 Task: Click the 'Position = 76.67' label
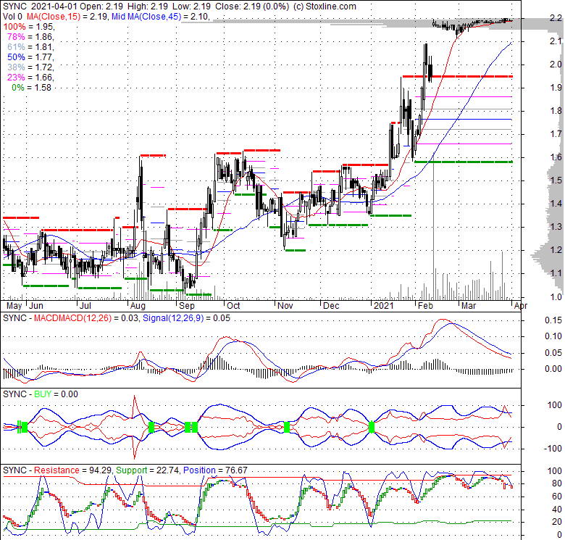(x=215, y=470)
